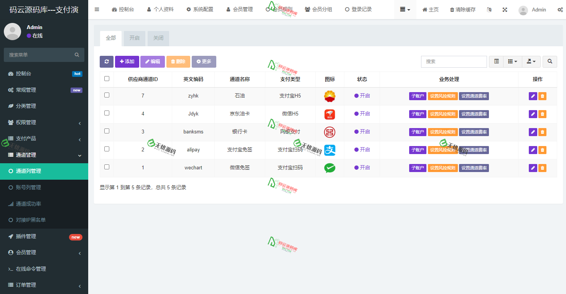Click the 开启 status indicator on the zyhk row
This screenshot has height=294, width=566.
point(363,96)
